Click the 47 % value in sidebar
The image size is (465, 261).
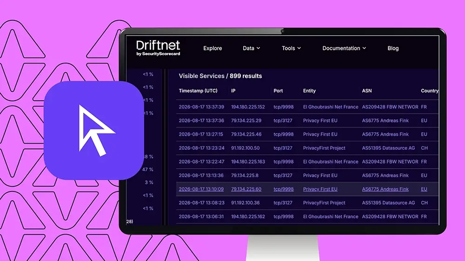(x=148, y=170)
